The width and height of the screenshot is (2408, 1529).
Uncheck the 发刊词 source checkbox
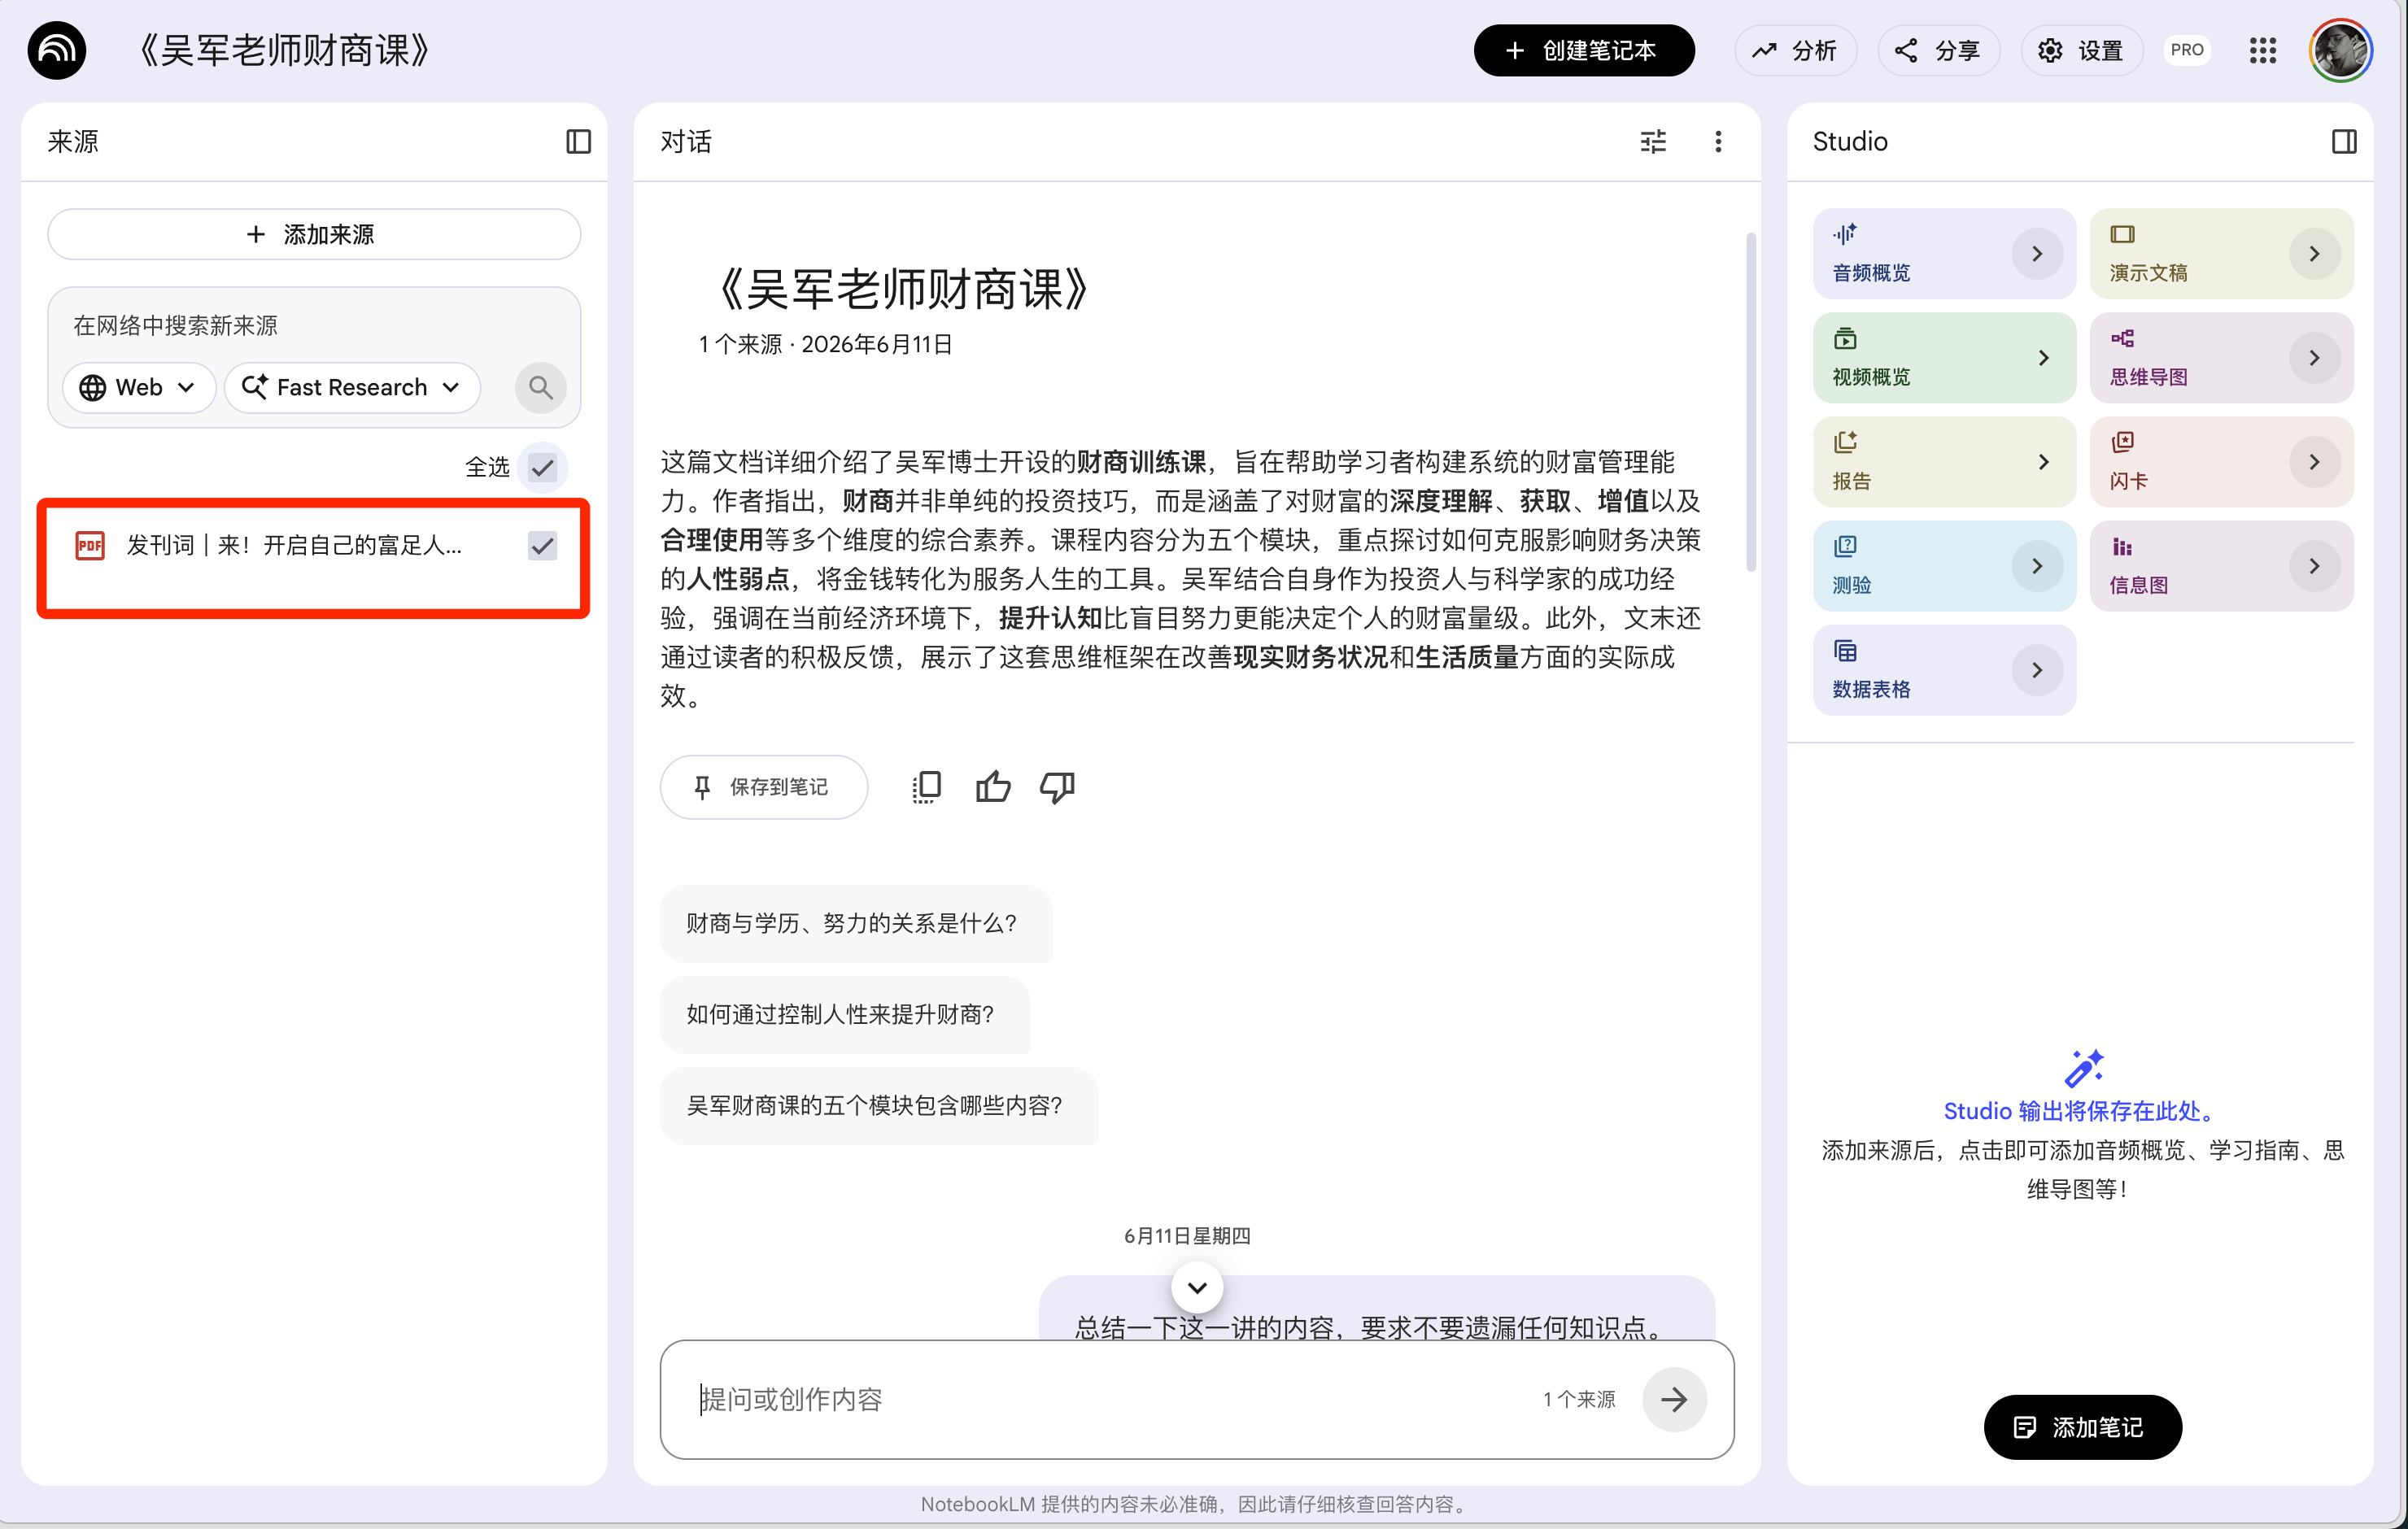click(542, 545)
